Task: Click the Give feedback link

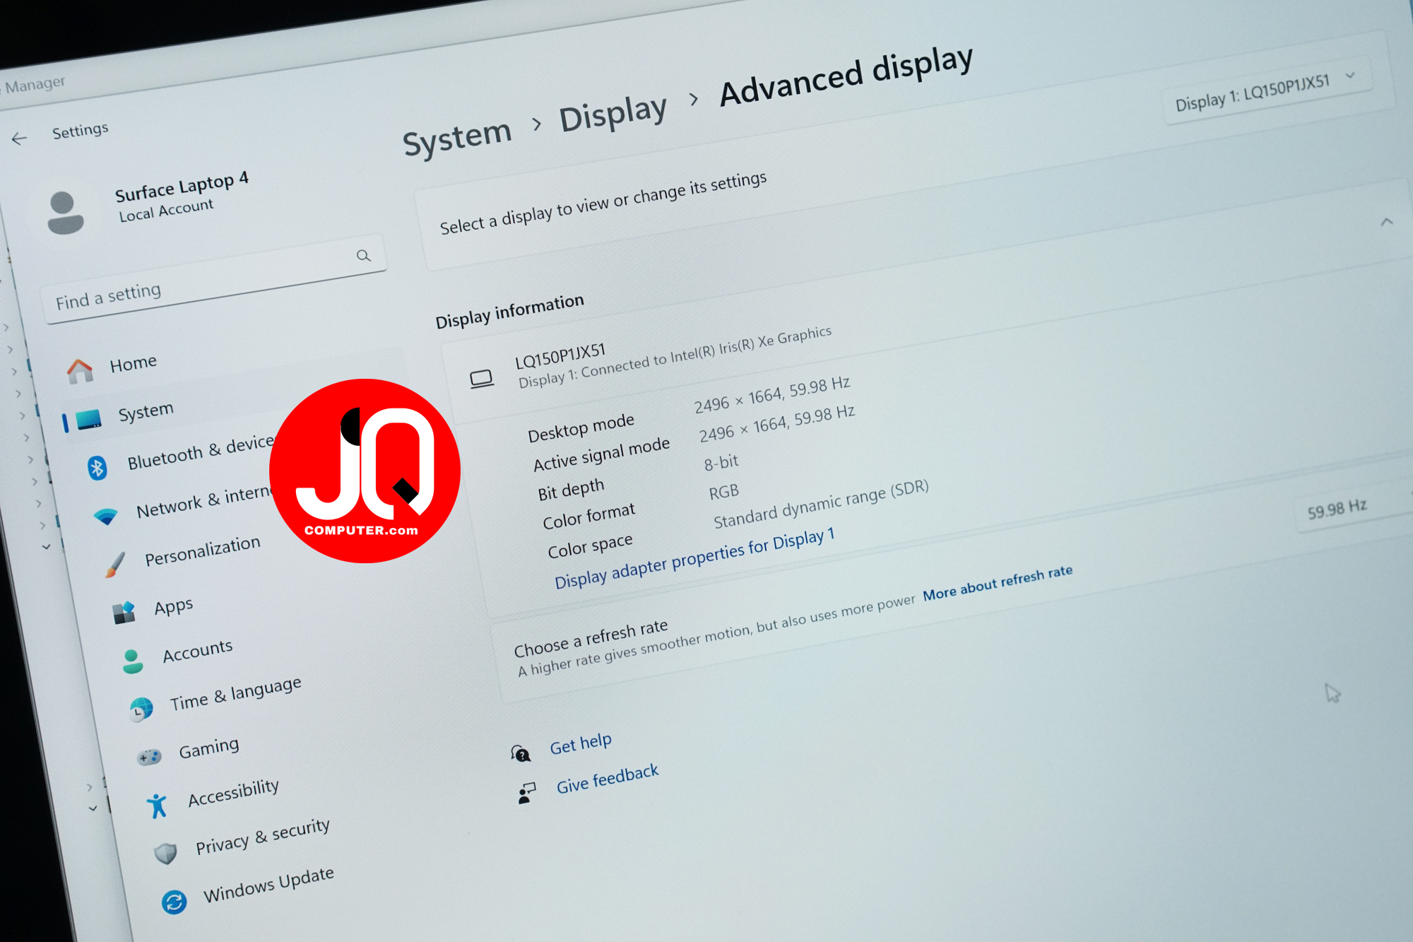Action: 608,779
